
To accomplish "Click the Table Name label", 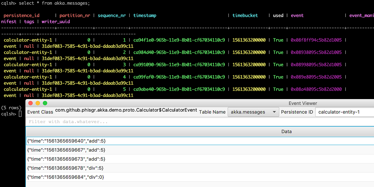I will click(x=212, y=112).
